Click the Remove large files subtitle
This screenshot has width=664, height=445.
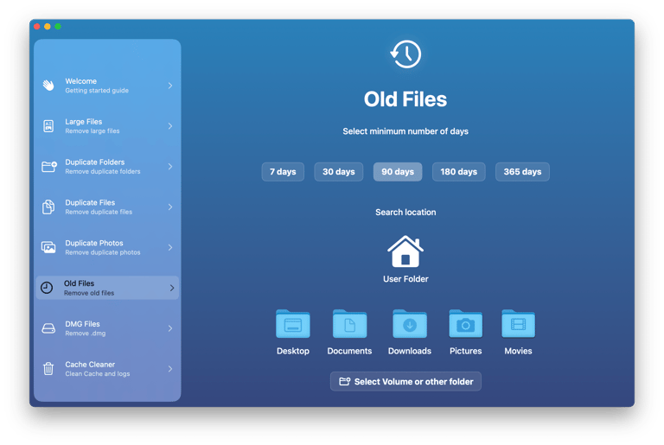pos(92,131)
